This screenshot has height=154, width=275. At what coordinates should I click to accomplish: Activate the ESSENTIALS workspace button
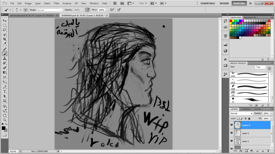(208, 3)
